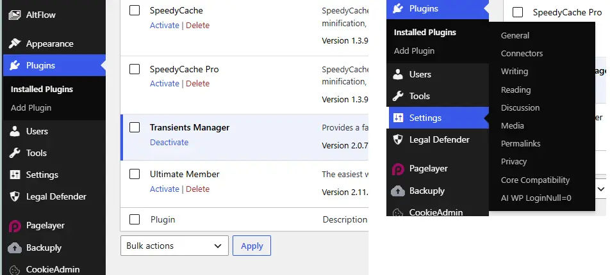Open the Users icon in the left sidebar
Viewport: 610px width, 275px height.
point(15,131)
